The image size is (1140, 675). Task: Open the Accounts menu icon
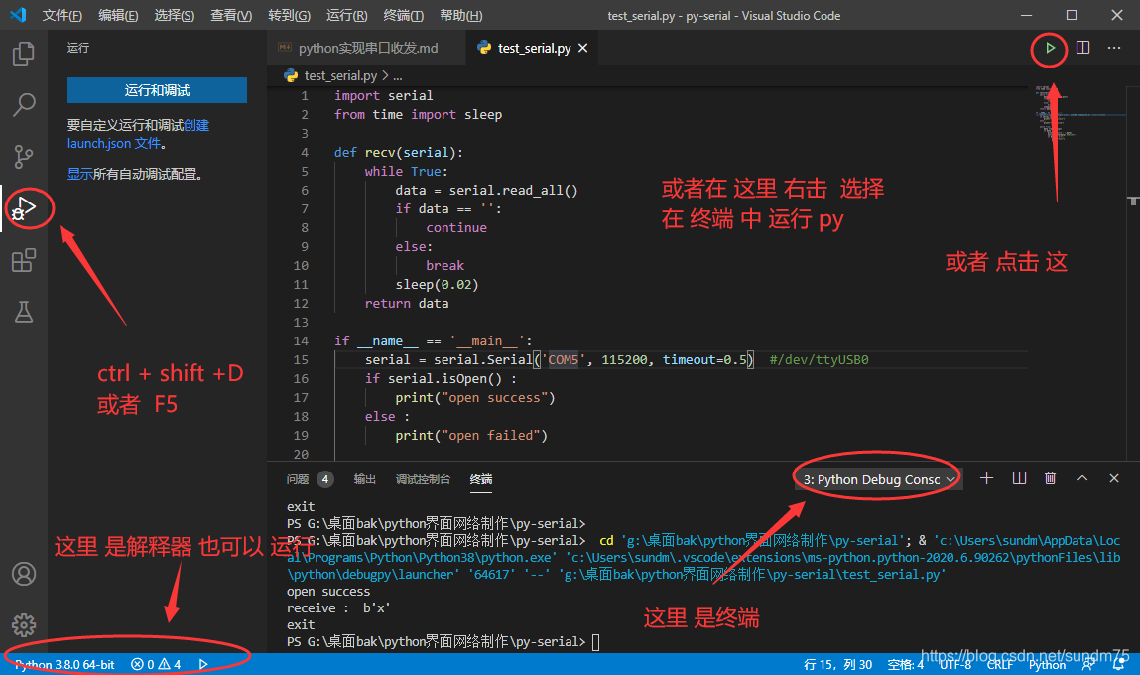point(23,574)
